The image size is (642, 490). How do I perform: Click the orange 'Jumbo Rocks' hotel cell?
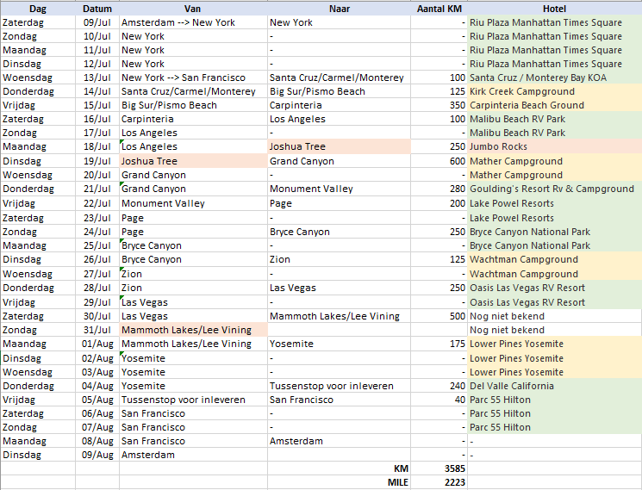coord(554,147)
